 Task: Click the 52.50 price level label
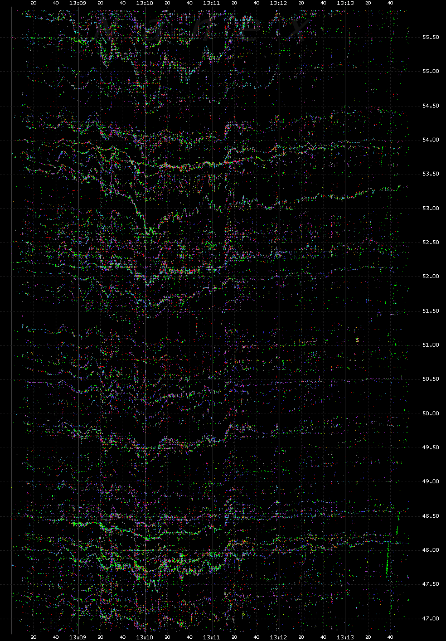tap(431, 242)
